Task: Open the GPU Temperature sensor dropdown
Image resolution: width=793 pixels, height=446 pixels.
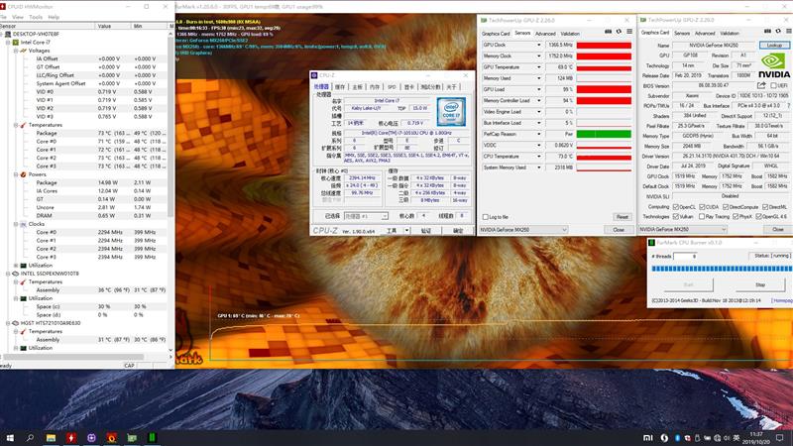Action: 538,67
